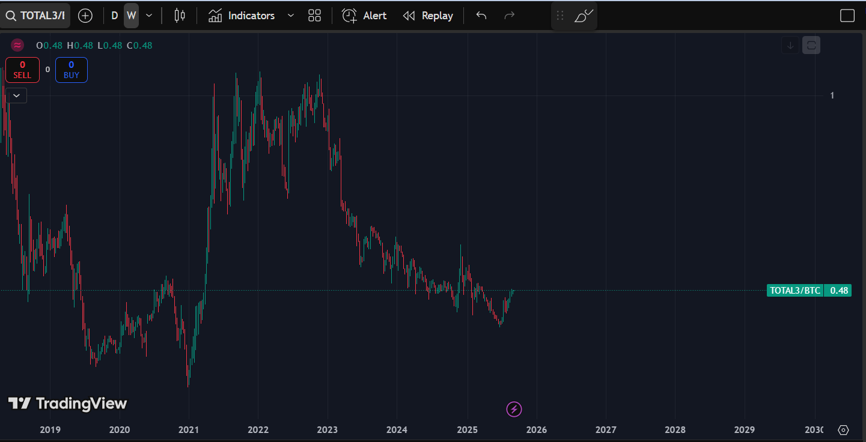This screenshot has height=442, width=866.
Task: Click the 2021 label on the time axis
Action: [189, 430]
